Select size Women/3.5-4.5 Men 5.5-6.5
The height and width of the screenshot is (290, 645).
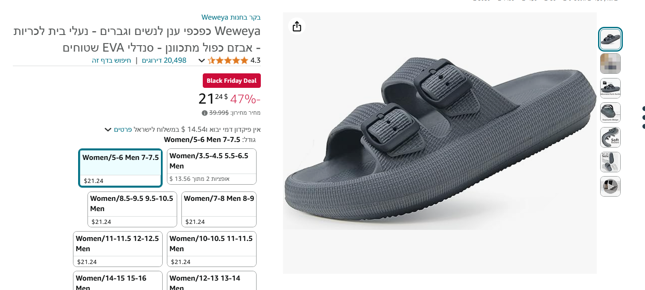pos(212,166)
